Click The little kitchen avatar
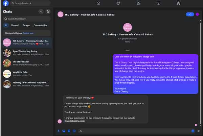The height and width of the screenshot is (136, 203). pyautogui.click(x=7, y=63)
